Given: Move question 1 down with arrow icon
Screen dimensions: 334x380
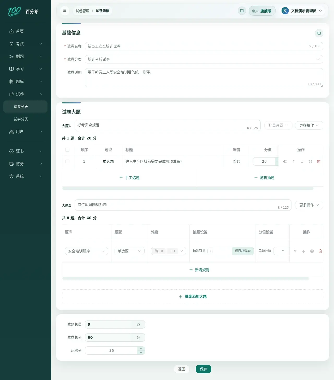Looking at the screenshot, I should (302, 162).
